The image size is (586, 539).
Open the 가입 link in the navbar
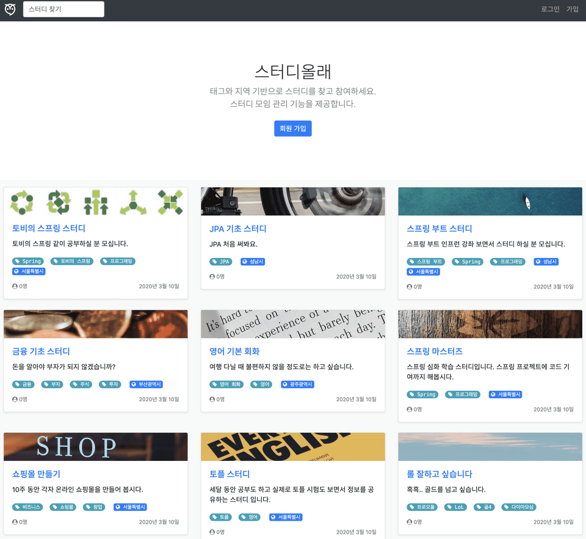572,9
